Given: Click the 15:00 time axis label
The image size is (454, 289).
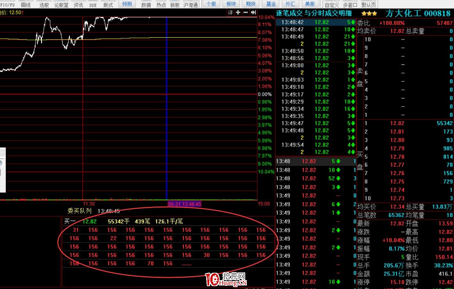Looking at the screenshot, I should click(x=264, y=204).
